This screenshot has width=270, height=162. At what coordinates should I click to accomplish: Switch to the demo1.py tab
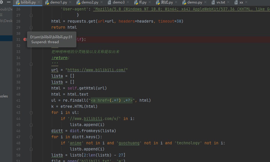(x=59, y=2)
